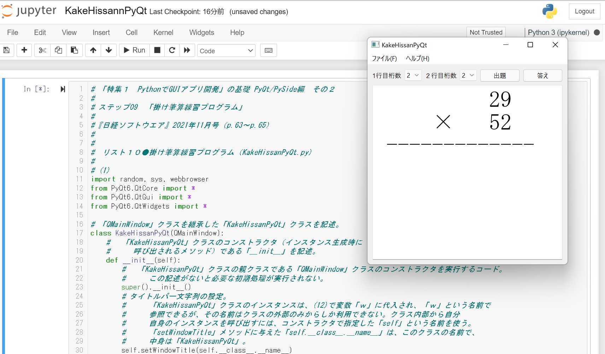Copy the selected cell
605x354 pixels.
coord(58,50)
